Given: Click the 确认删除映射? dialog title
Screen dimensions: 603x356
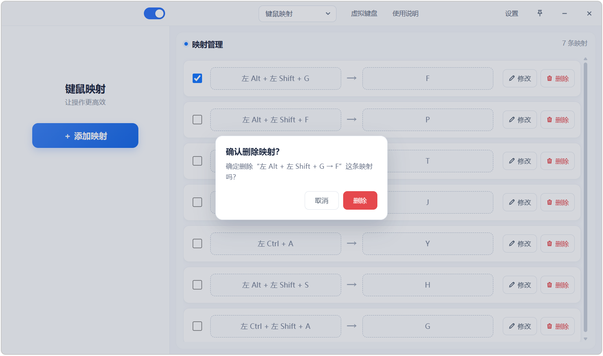Looking at the screenshot, I should tap(252, 152).
